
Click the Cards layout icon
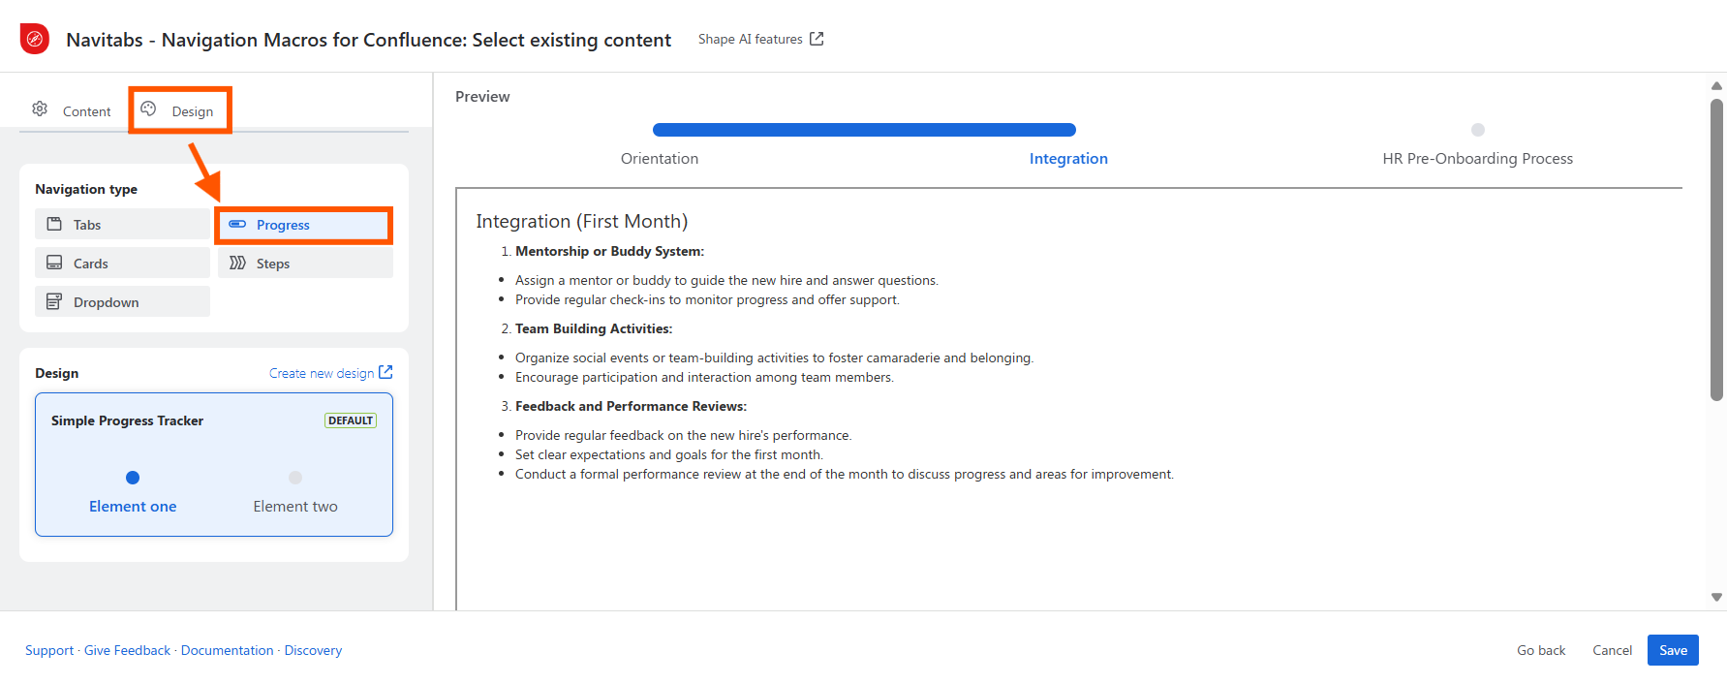54,263
